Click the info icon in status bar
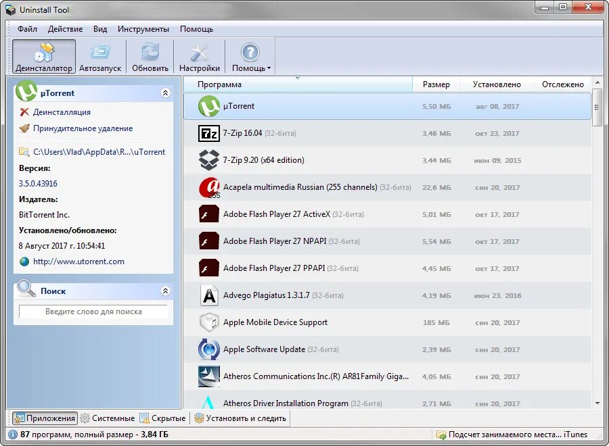 tap(12, 435)
